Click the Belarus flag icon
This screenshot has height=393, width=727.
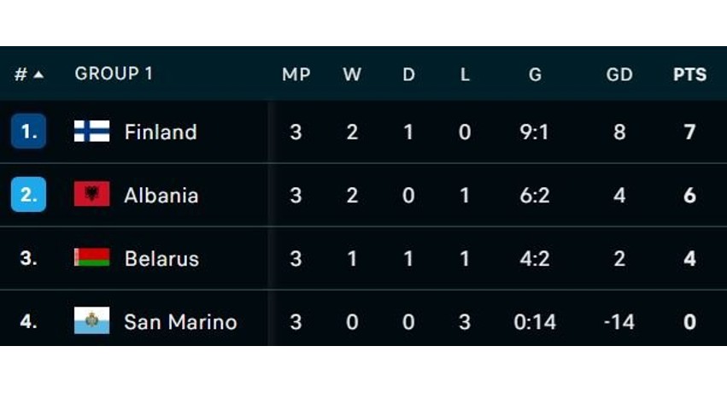click(91, 257)
